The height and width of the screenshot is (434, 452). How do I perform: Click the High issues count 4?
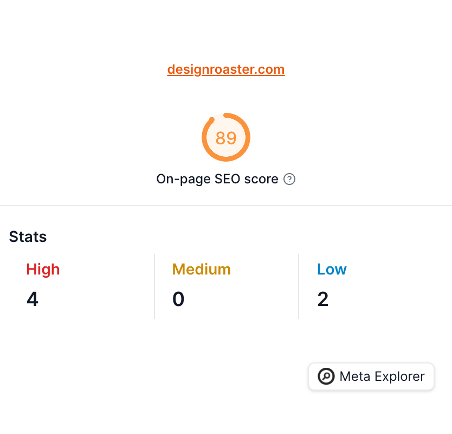33,299
